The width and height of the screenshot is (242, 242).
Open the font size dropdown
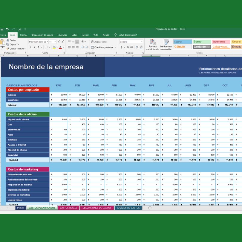pyautogui.click(x=55, y=42)
